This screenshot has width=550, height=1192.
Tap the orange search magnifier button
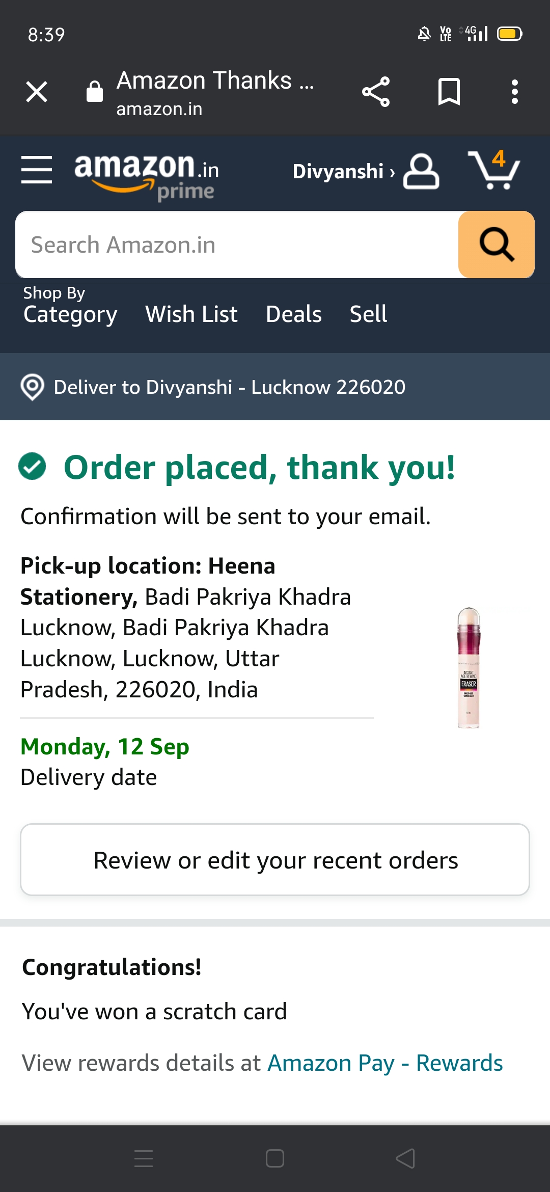tap(496, 245)
